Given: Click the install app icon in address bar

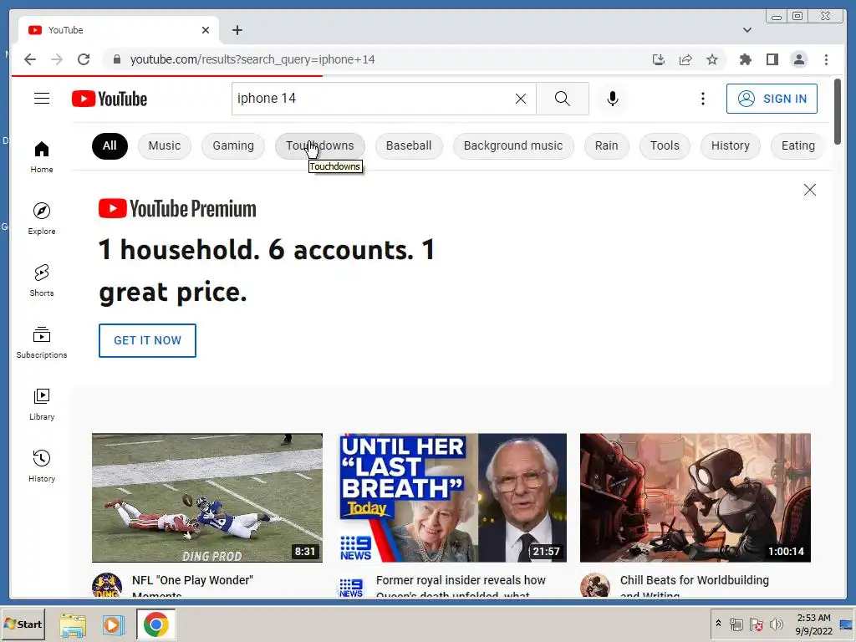Looking at the screenshot, I should 659,59.
